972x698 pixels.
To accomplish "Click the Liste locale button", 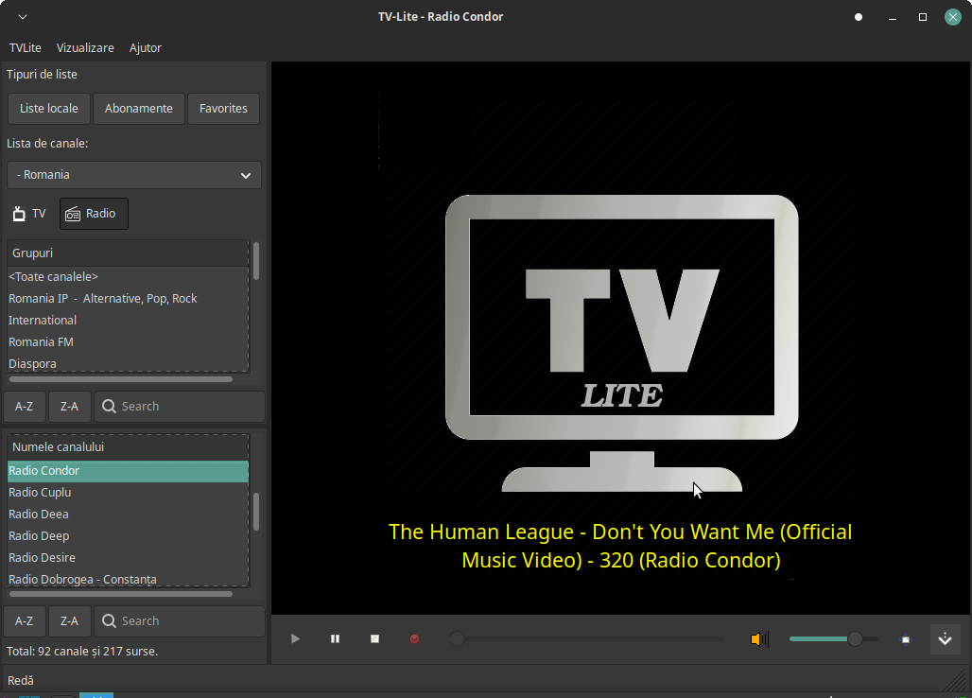I will pos(49,109).
